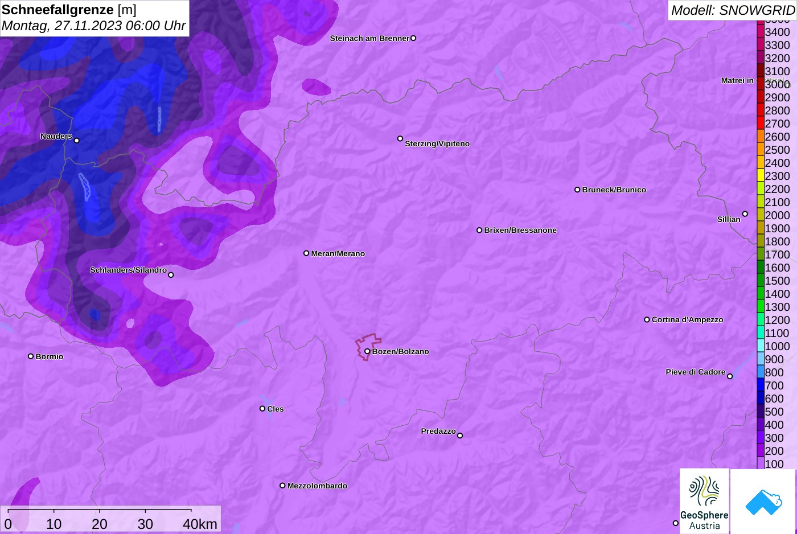Click the Cortina d'Ampezzo city label
The image size is (797, 534).
[x=688, y=319]
